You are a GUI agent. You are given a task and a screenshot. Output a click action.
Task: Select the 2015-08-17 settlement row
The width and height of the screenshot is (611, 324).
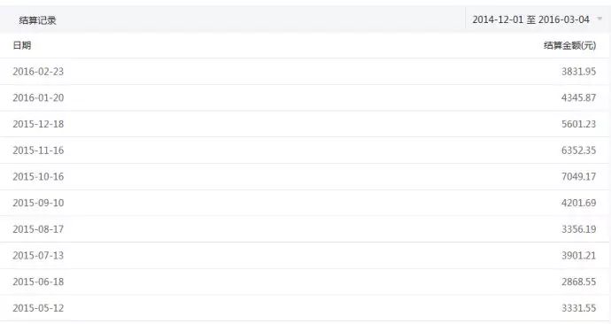pyautogui.click(x=305, y=229)
